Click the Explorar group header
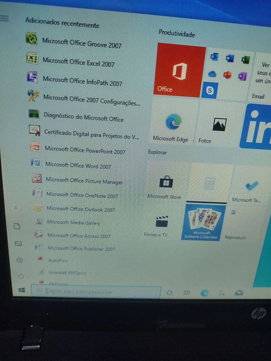The width and height of the screenshot is (271, 361). (x=157, y=152)
